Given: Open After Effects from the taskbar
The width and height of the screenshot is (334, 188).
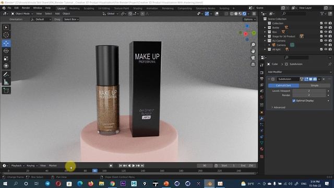Looking at the screenshot, I should tap(123, 183).
